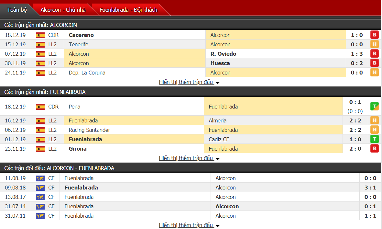Click header Các trận đối đầu: ALCORCON - FUENLABRADA
Viewport: 382px width, 229px height.
coord(59,168)
